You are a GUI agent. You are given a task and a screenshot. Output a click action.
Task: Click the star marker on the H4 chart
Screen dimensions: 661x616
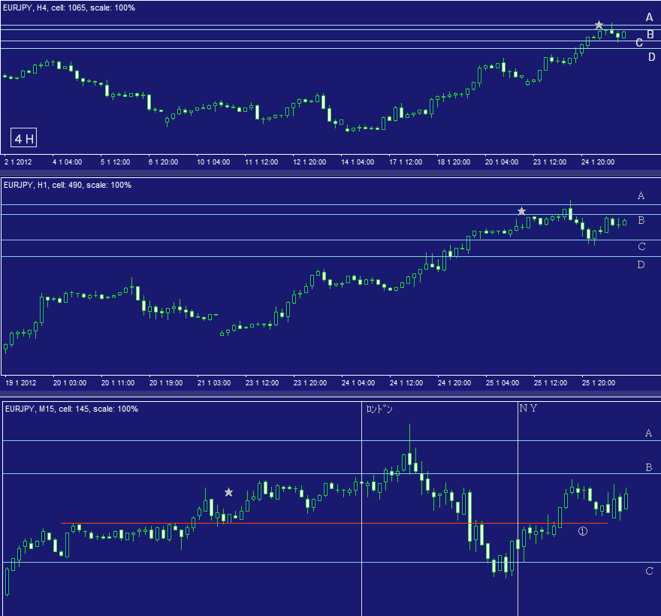599,25
